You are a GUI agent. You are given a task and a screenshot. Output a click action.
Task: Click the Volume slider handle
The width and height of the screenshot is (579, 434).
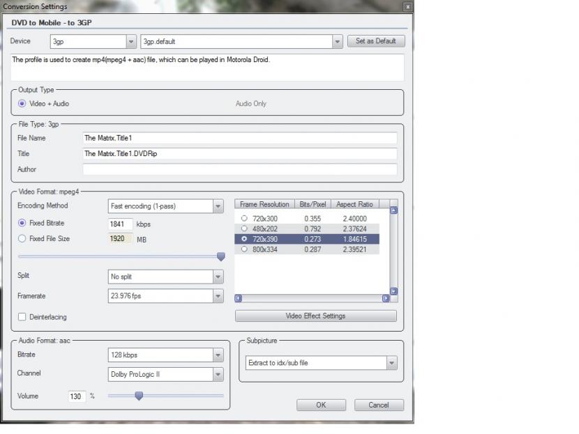[139, 396]
